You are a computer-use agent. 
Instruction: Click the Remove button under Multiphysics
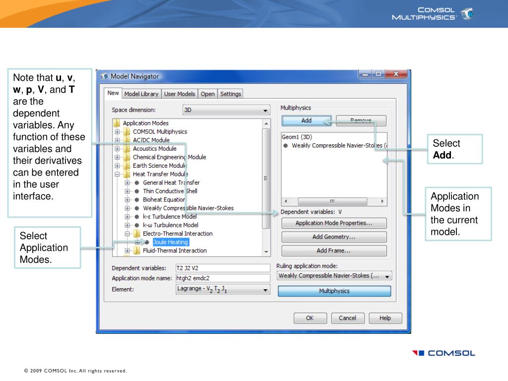[x=361, y=121]
